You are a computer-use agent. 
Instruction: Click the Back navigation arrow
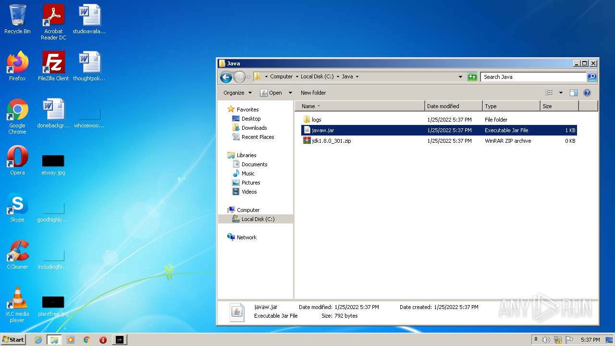click(x=226, y=77)
